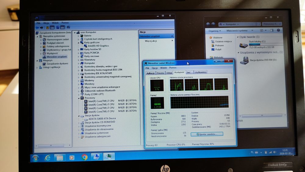The image size is (305, 172).
Task: Open Ostatnie miejsca in Explorer sidebar
Action: [223, 41]
